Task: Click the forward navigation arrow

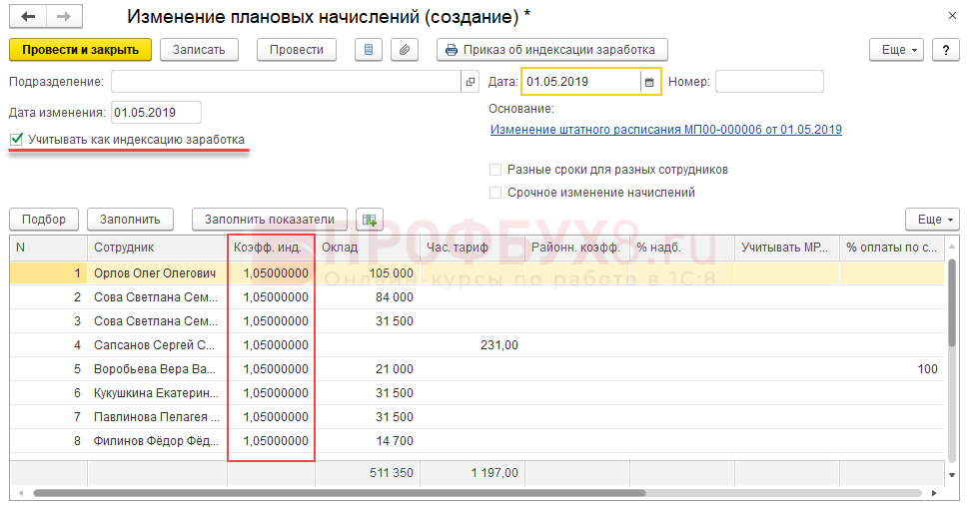Action: 63,17
